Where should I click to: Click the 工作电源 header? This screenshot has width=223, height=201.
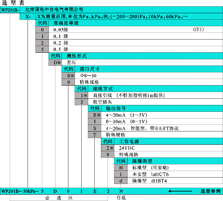pos(129,141)
